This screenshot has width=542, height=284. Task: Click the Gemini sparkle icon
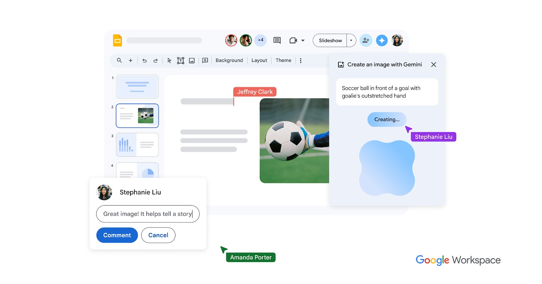(x=381, y=41)
